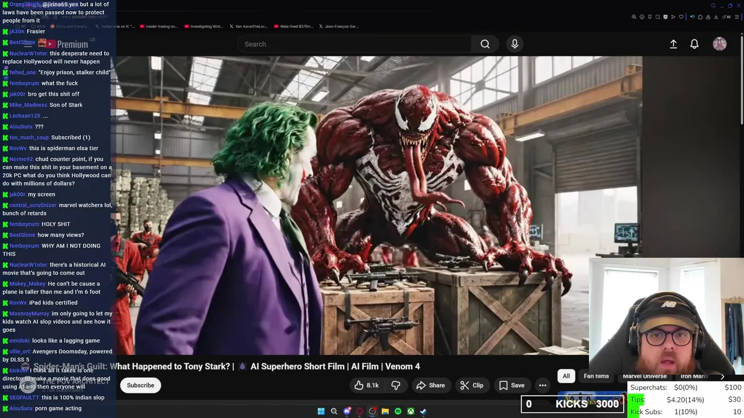Open the YouTube account avatar menu

(x=720, y=44)
